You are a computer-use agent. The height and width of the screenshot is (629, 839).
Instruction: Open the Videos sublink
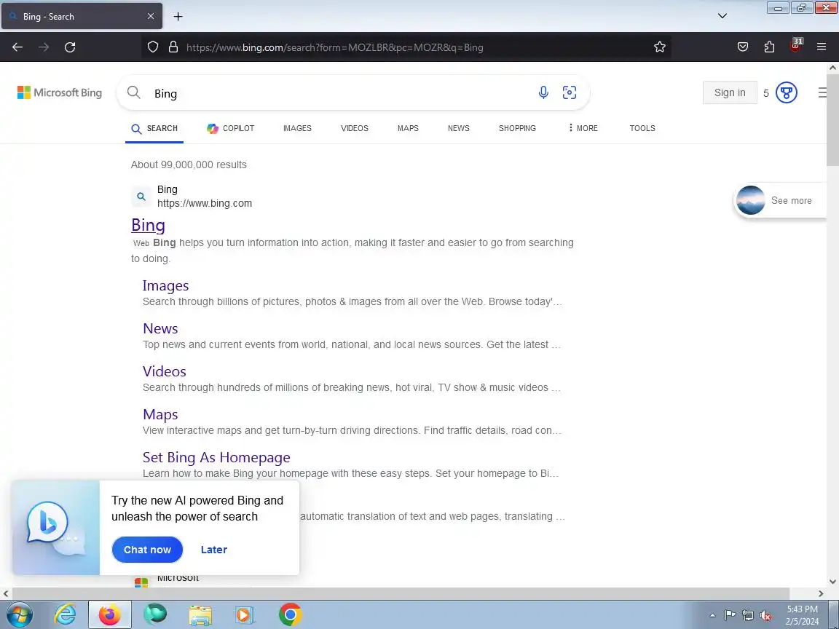pyautogui.click(x=165, y=371)
